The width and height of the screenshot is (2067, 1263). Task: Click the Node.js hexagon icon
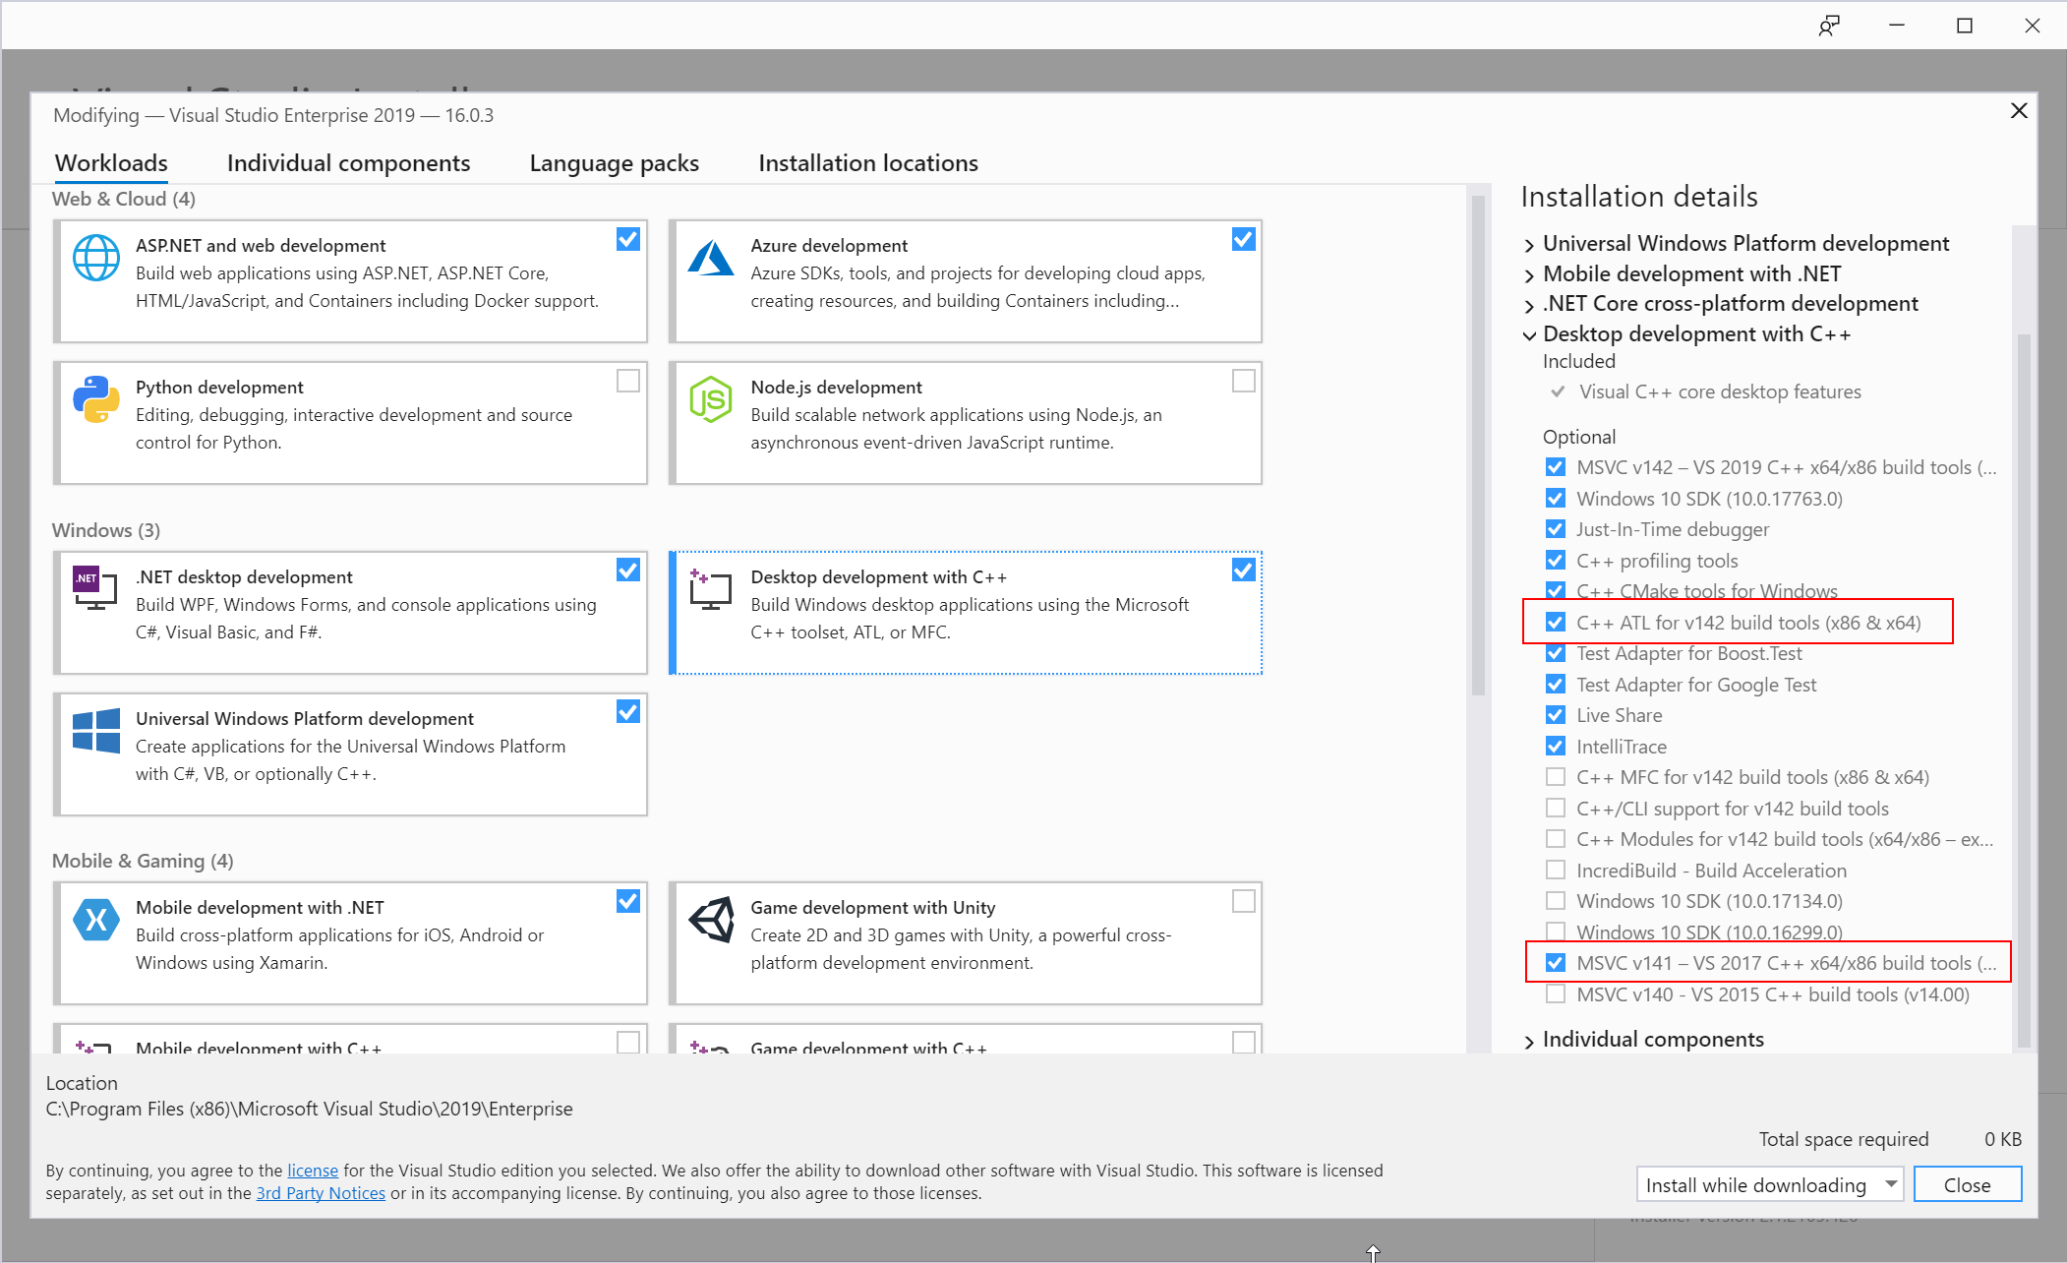710,400
